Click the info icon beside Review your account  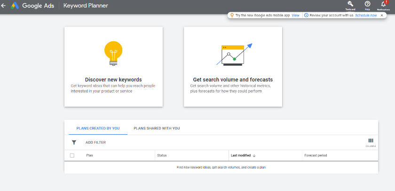coord(306,15)
